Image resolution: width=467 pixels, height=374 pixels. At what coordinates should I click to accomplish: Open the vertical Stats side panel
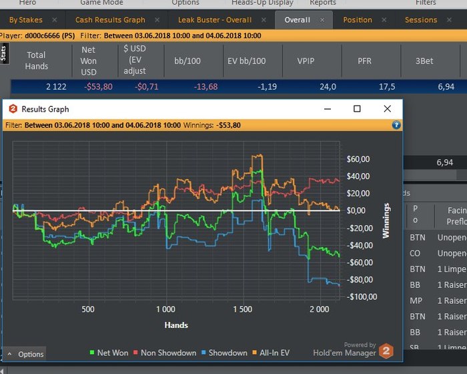tap(4, 53)
